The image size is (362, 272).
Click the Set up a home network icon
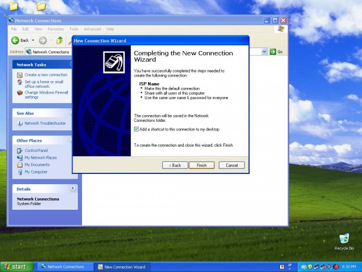(x=20, y=82)
